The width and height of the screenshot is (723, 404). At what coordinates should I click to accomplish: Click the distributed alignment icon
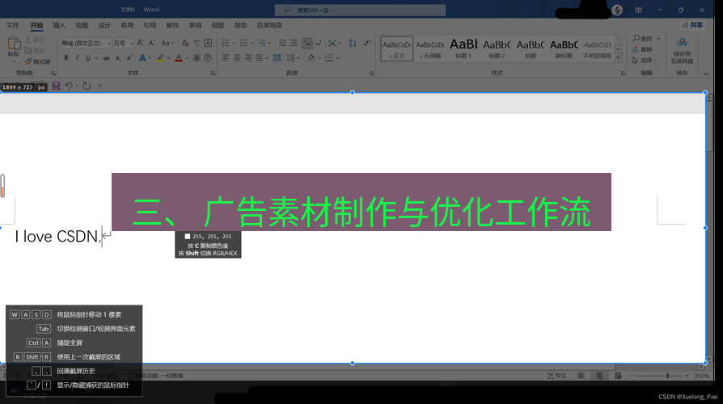click(277, 57)
